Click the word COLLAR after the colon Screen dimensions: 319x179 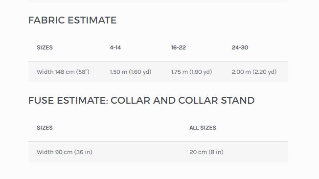[x=130, y=100]
